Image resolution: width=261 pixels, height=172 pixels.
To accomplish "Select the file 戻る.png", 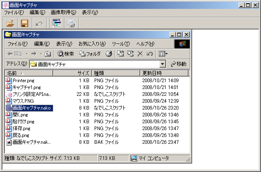I will (21, 135).
